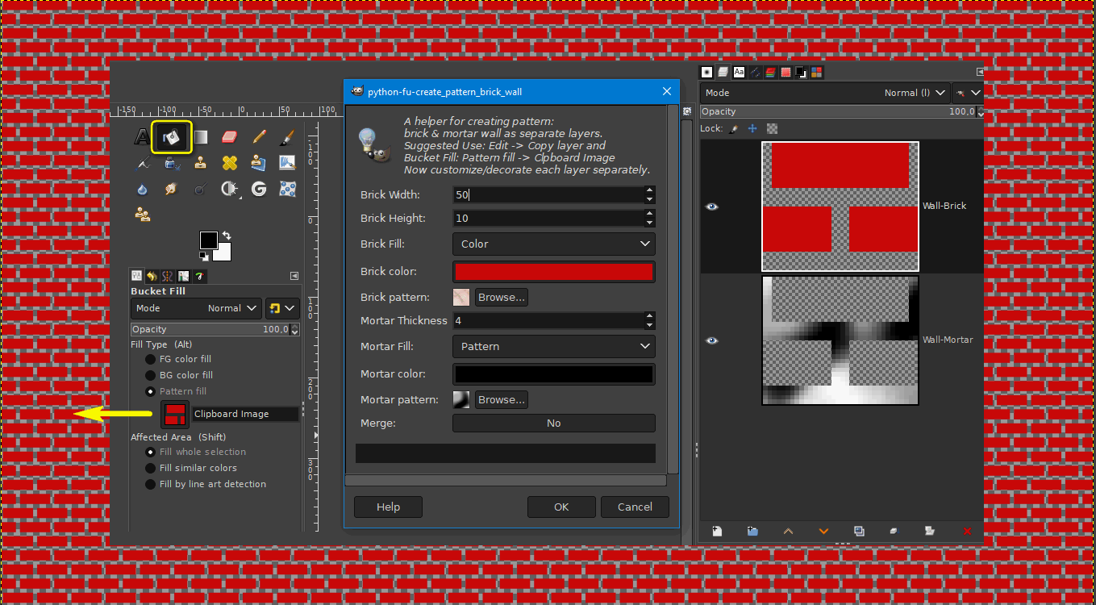This screenshot has width=1096, height=605.
Task: Enable Fill by line art detection
Action: 150,484
